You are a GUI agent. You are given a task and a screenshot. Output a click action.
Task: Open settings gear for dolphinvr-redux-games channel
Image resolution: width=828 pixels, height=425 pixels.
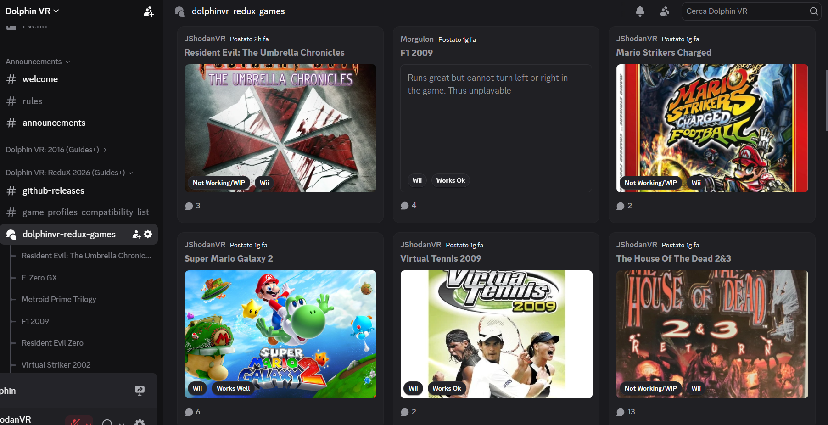coord(148,234)
